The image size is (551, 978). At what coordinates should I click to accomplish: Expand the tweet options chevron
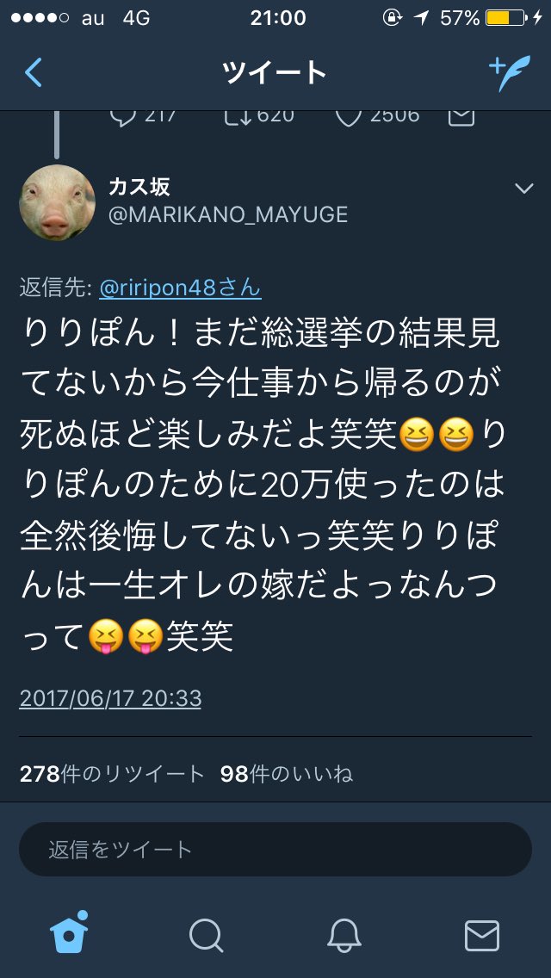[x=524, y=188]
